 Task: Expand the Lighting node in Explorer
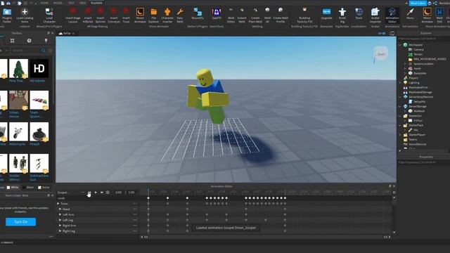[400, 83]
